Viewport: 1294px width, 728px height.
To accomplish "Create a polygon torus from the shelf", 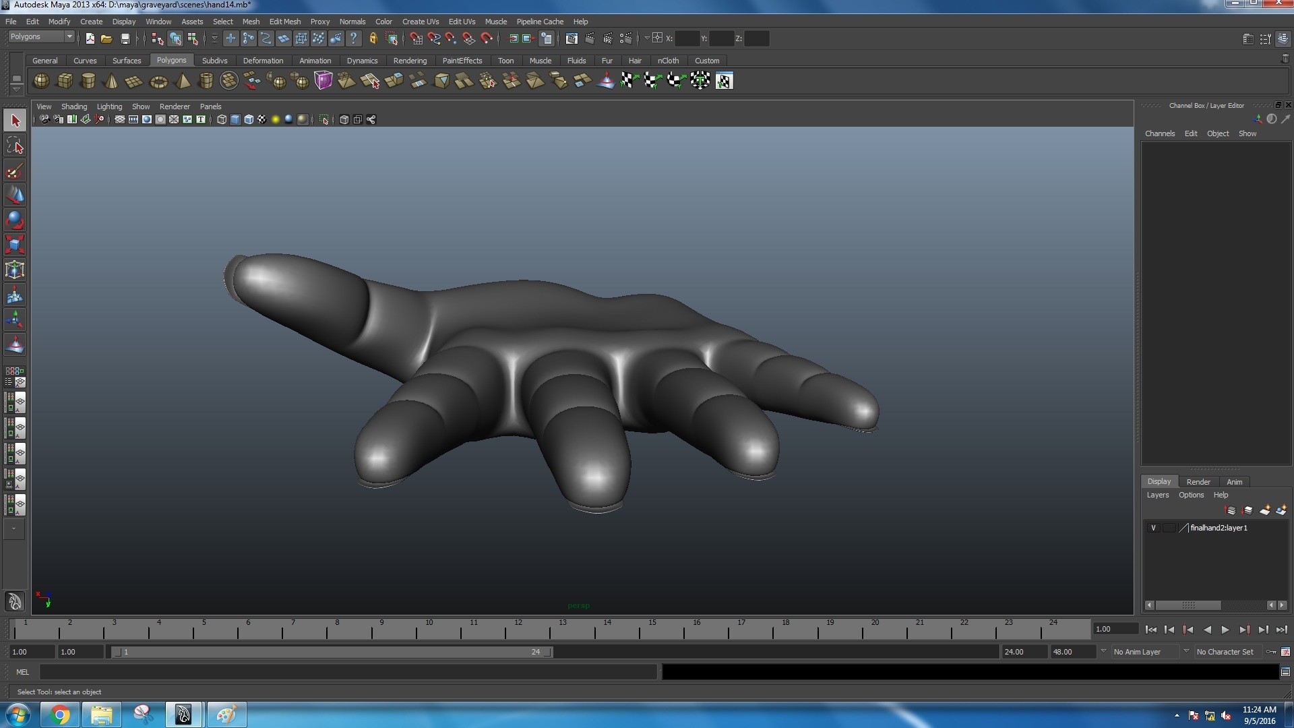I will [158, 82].
